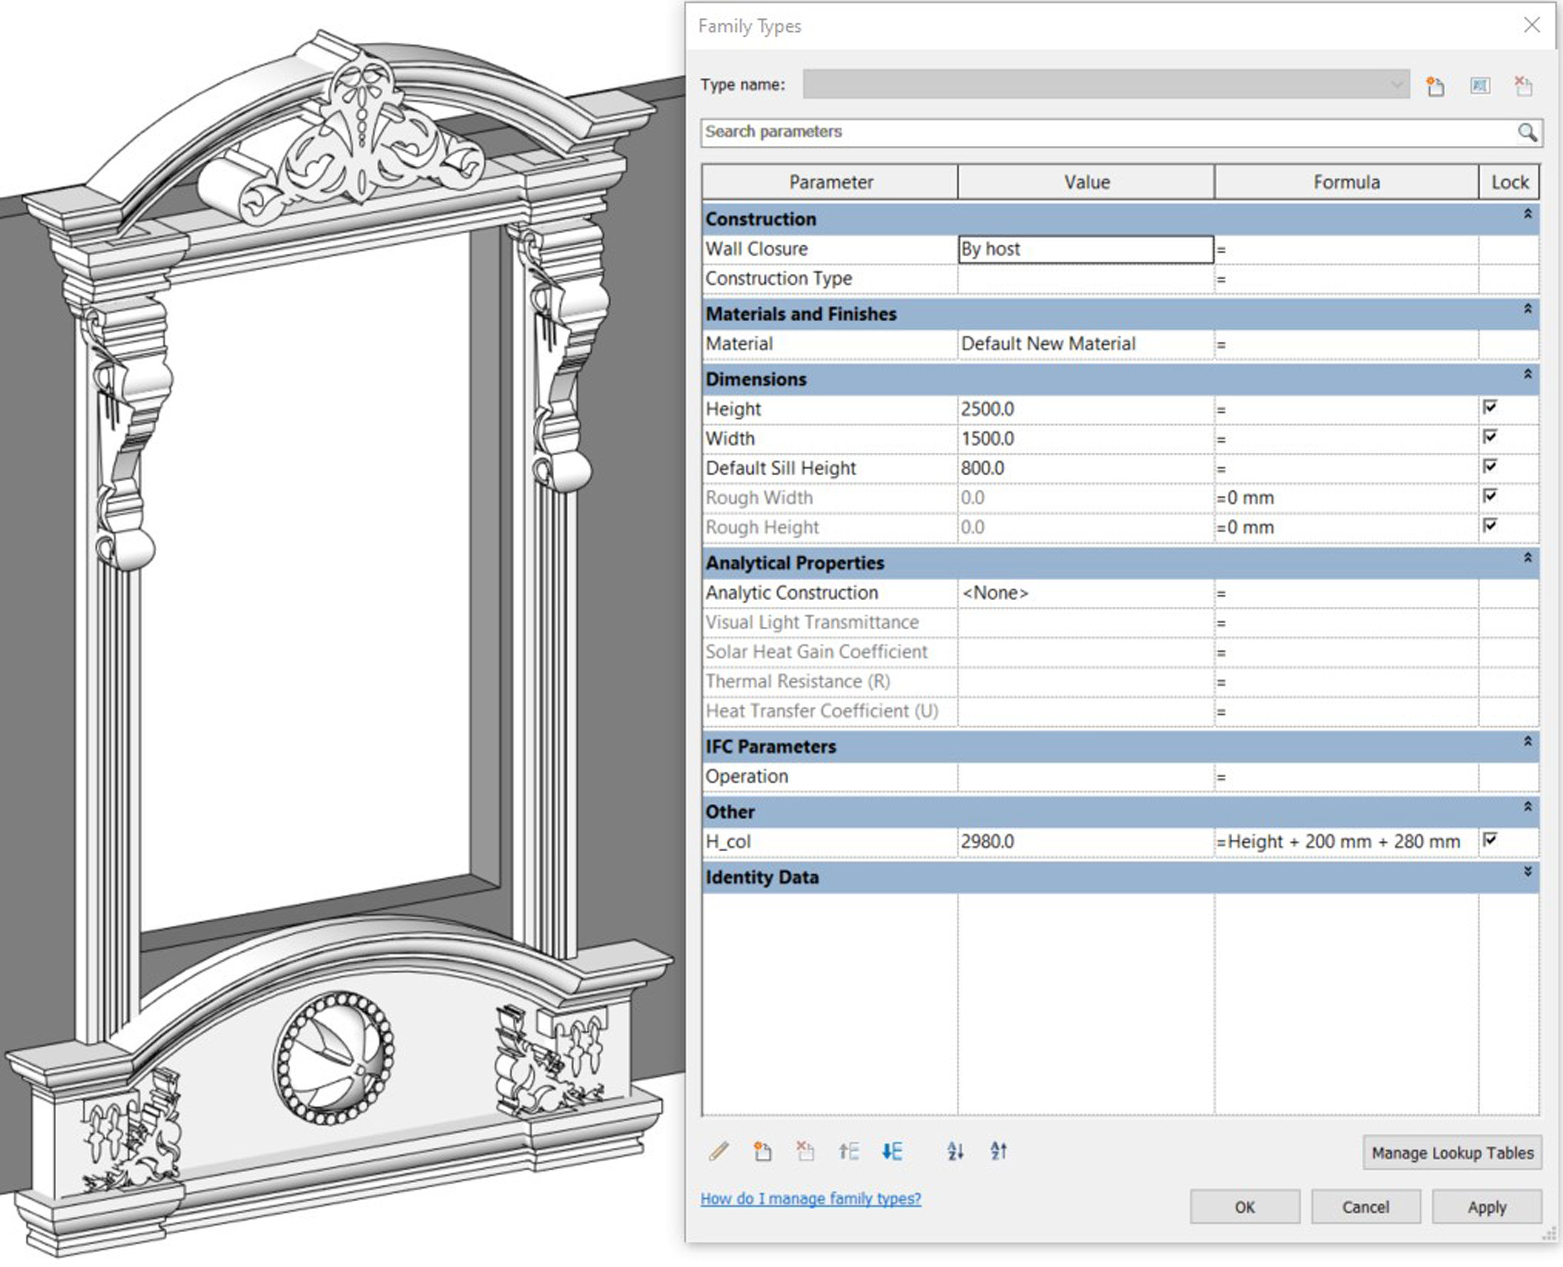Move parameter up with the arrow icon
The height and width of the screenshot is (1267, 1563).
pos(849,1151)
